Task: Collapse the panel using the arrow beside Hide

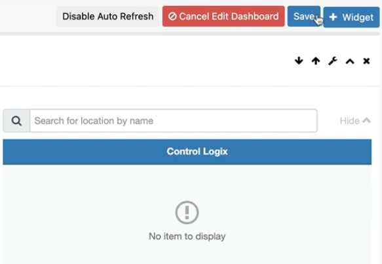Action: coord(366,120)
